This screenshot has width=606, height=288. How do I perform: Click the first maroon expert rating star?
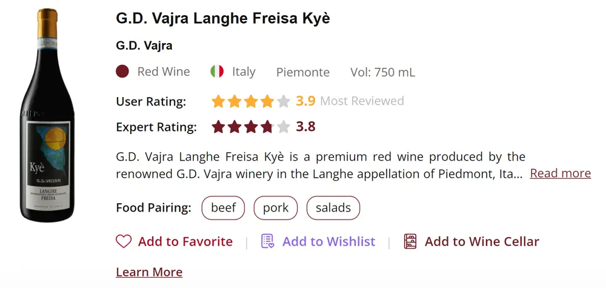point(218,127)
